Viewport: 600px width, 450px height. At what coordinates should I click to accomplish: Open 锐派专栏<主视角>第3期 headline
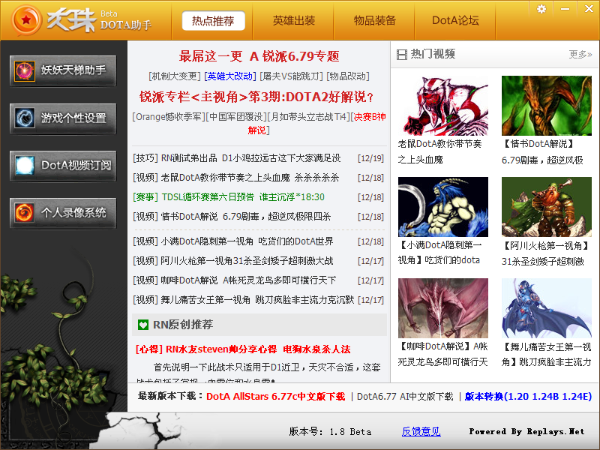click(256, 97)
